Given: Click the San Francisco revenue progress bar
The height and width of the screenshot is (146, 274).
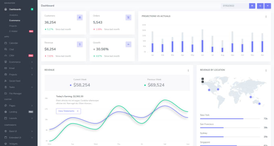Looking at the screenshot, I should pos(230,128).
